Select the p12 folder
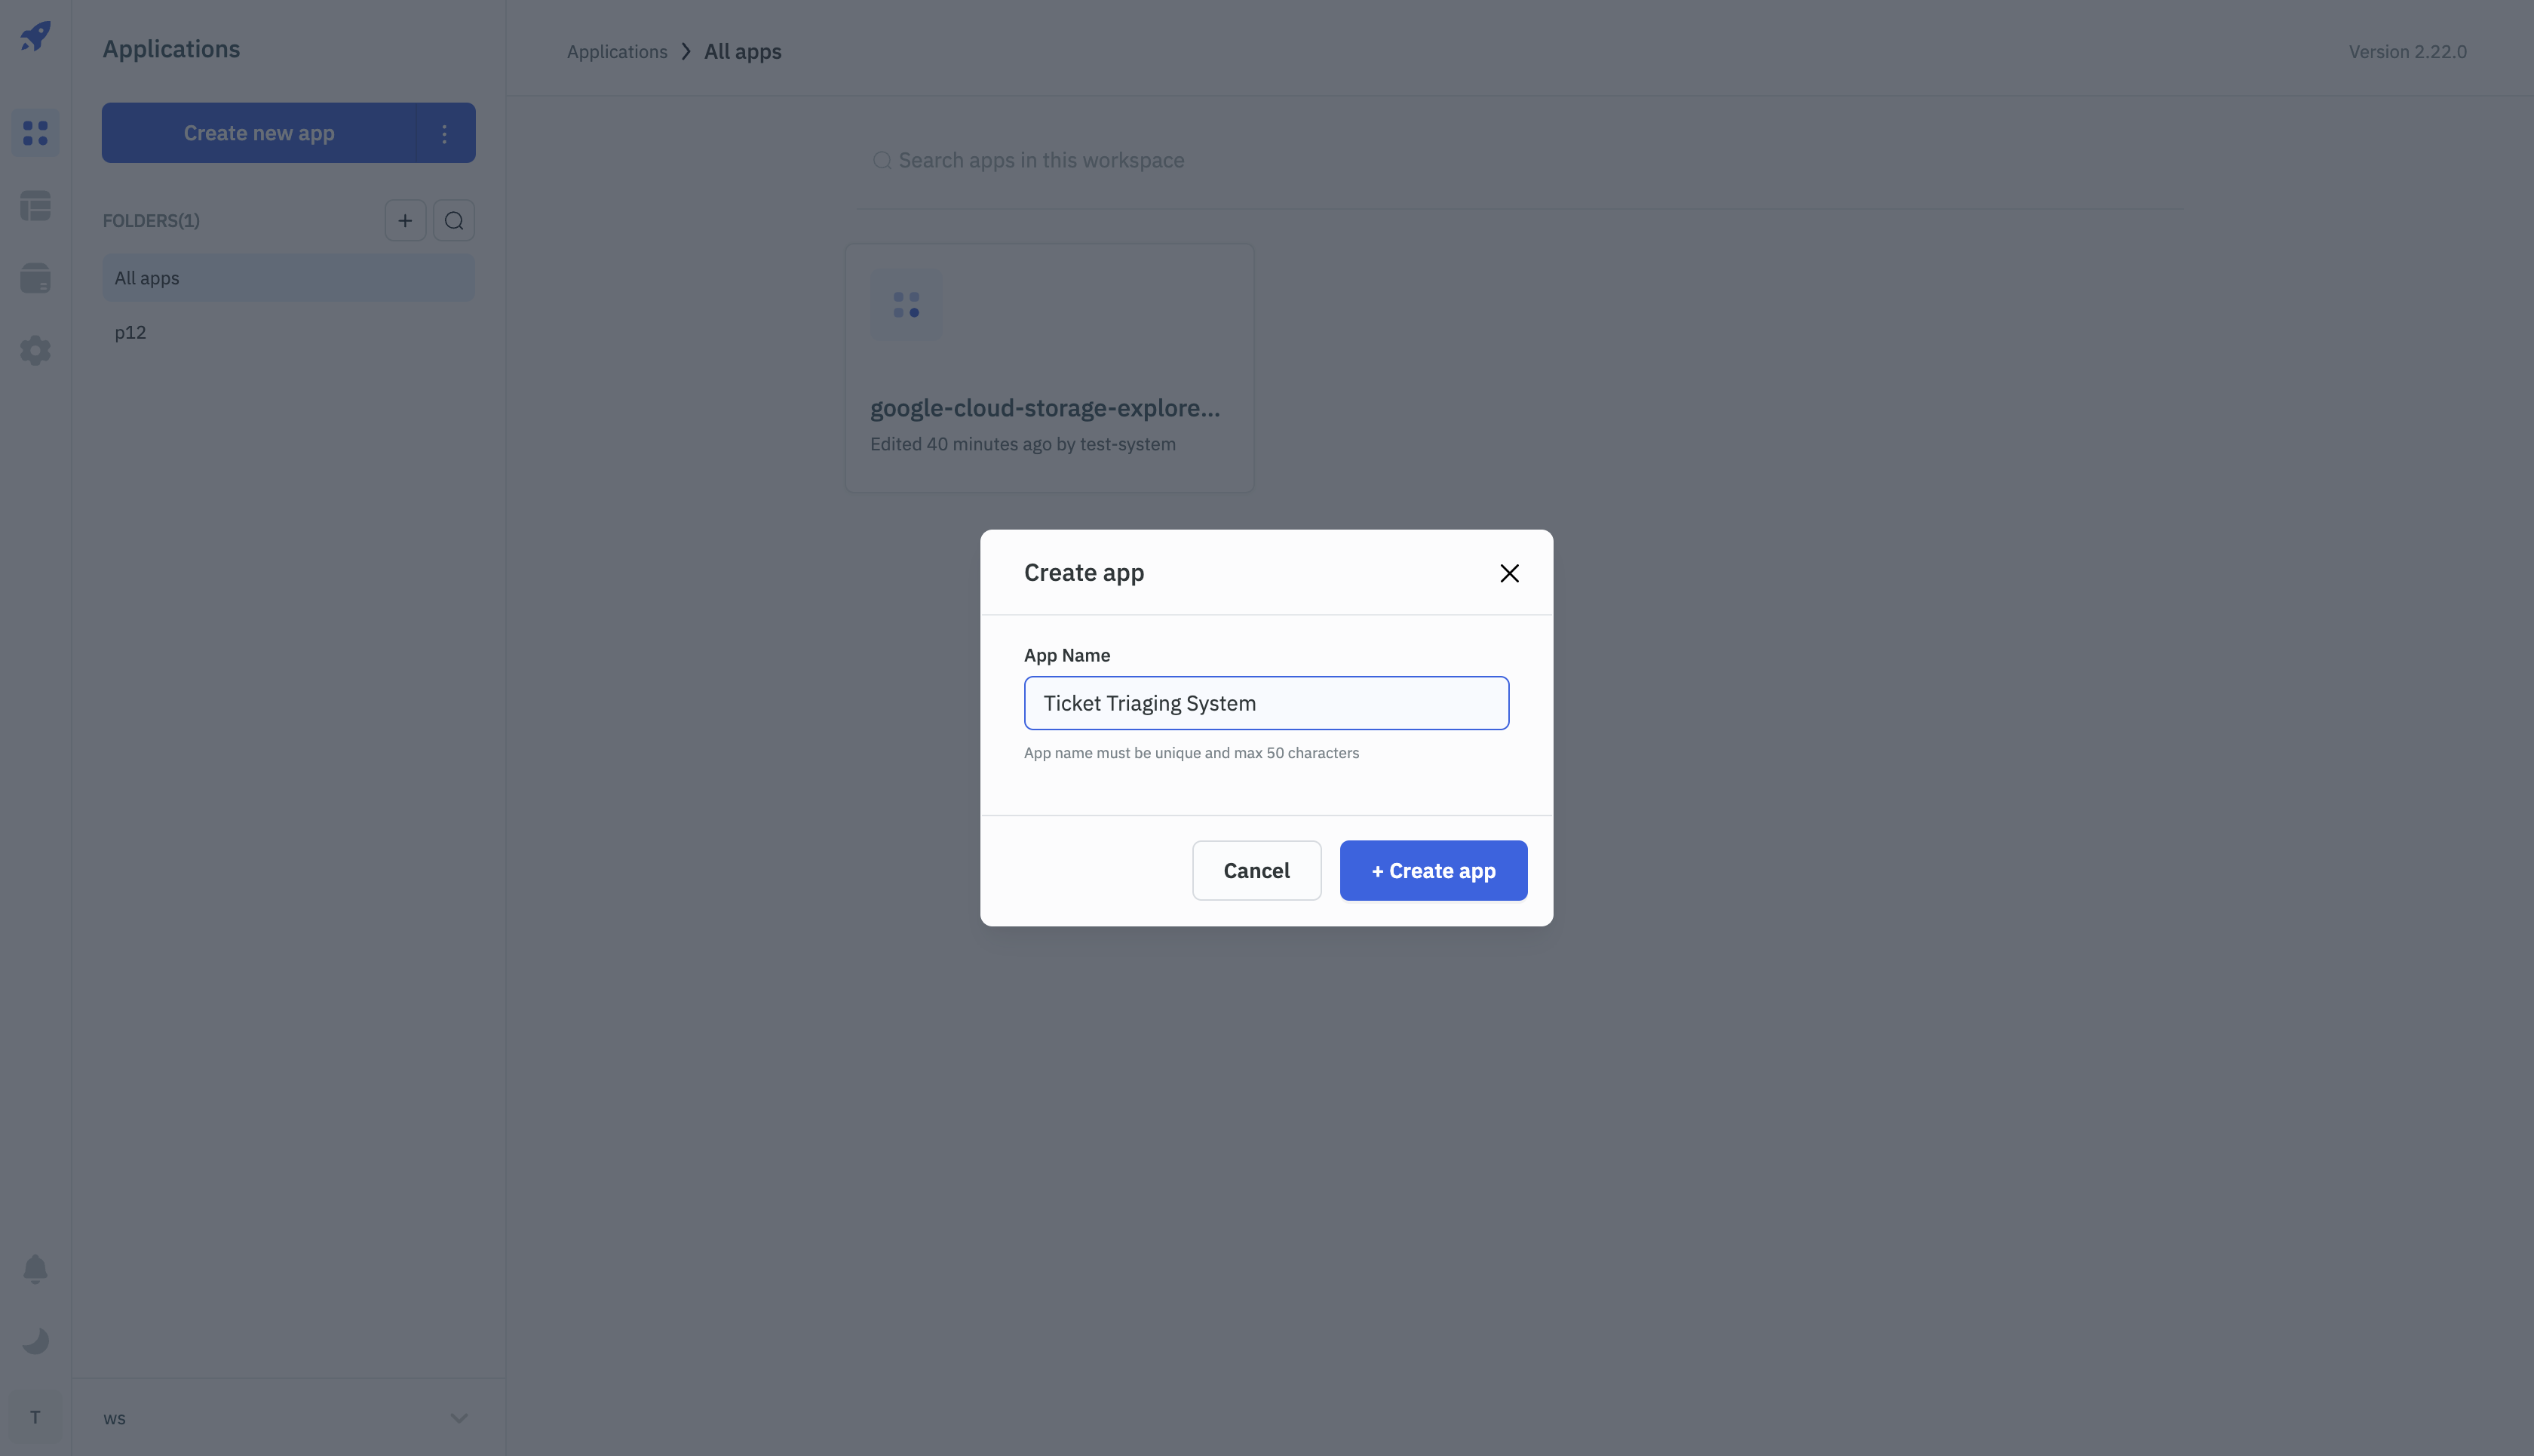The image size is (2534, 1456). 131,333
